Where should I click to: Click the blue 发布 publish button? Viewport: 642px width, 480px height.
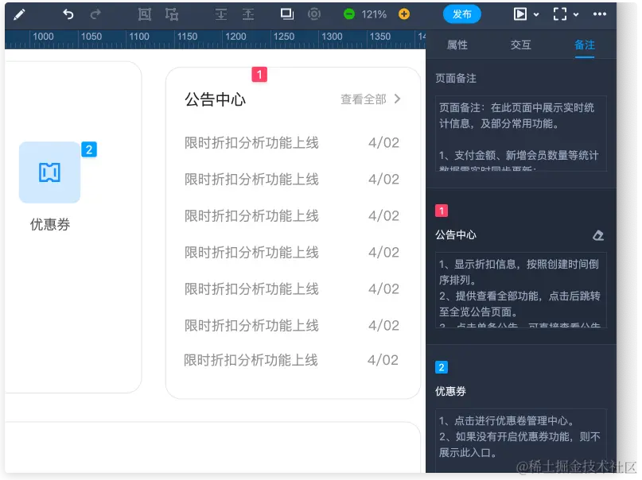[462, 14]
